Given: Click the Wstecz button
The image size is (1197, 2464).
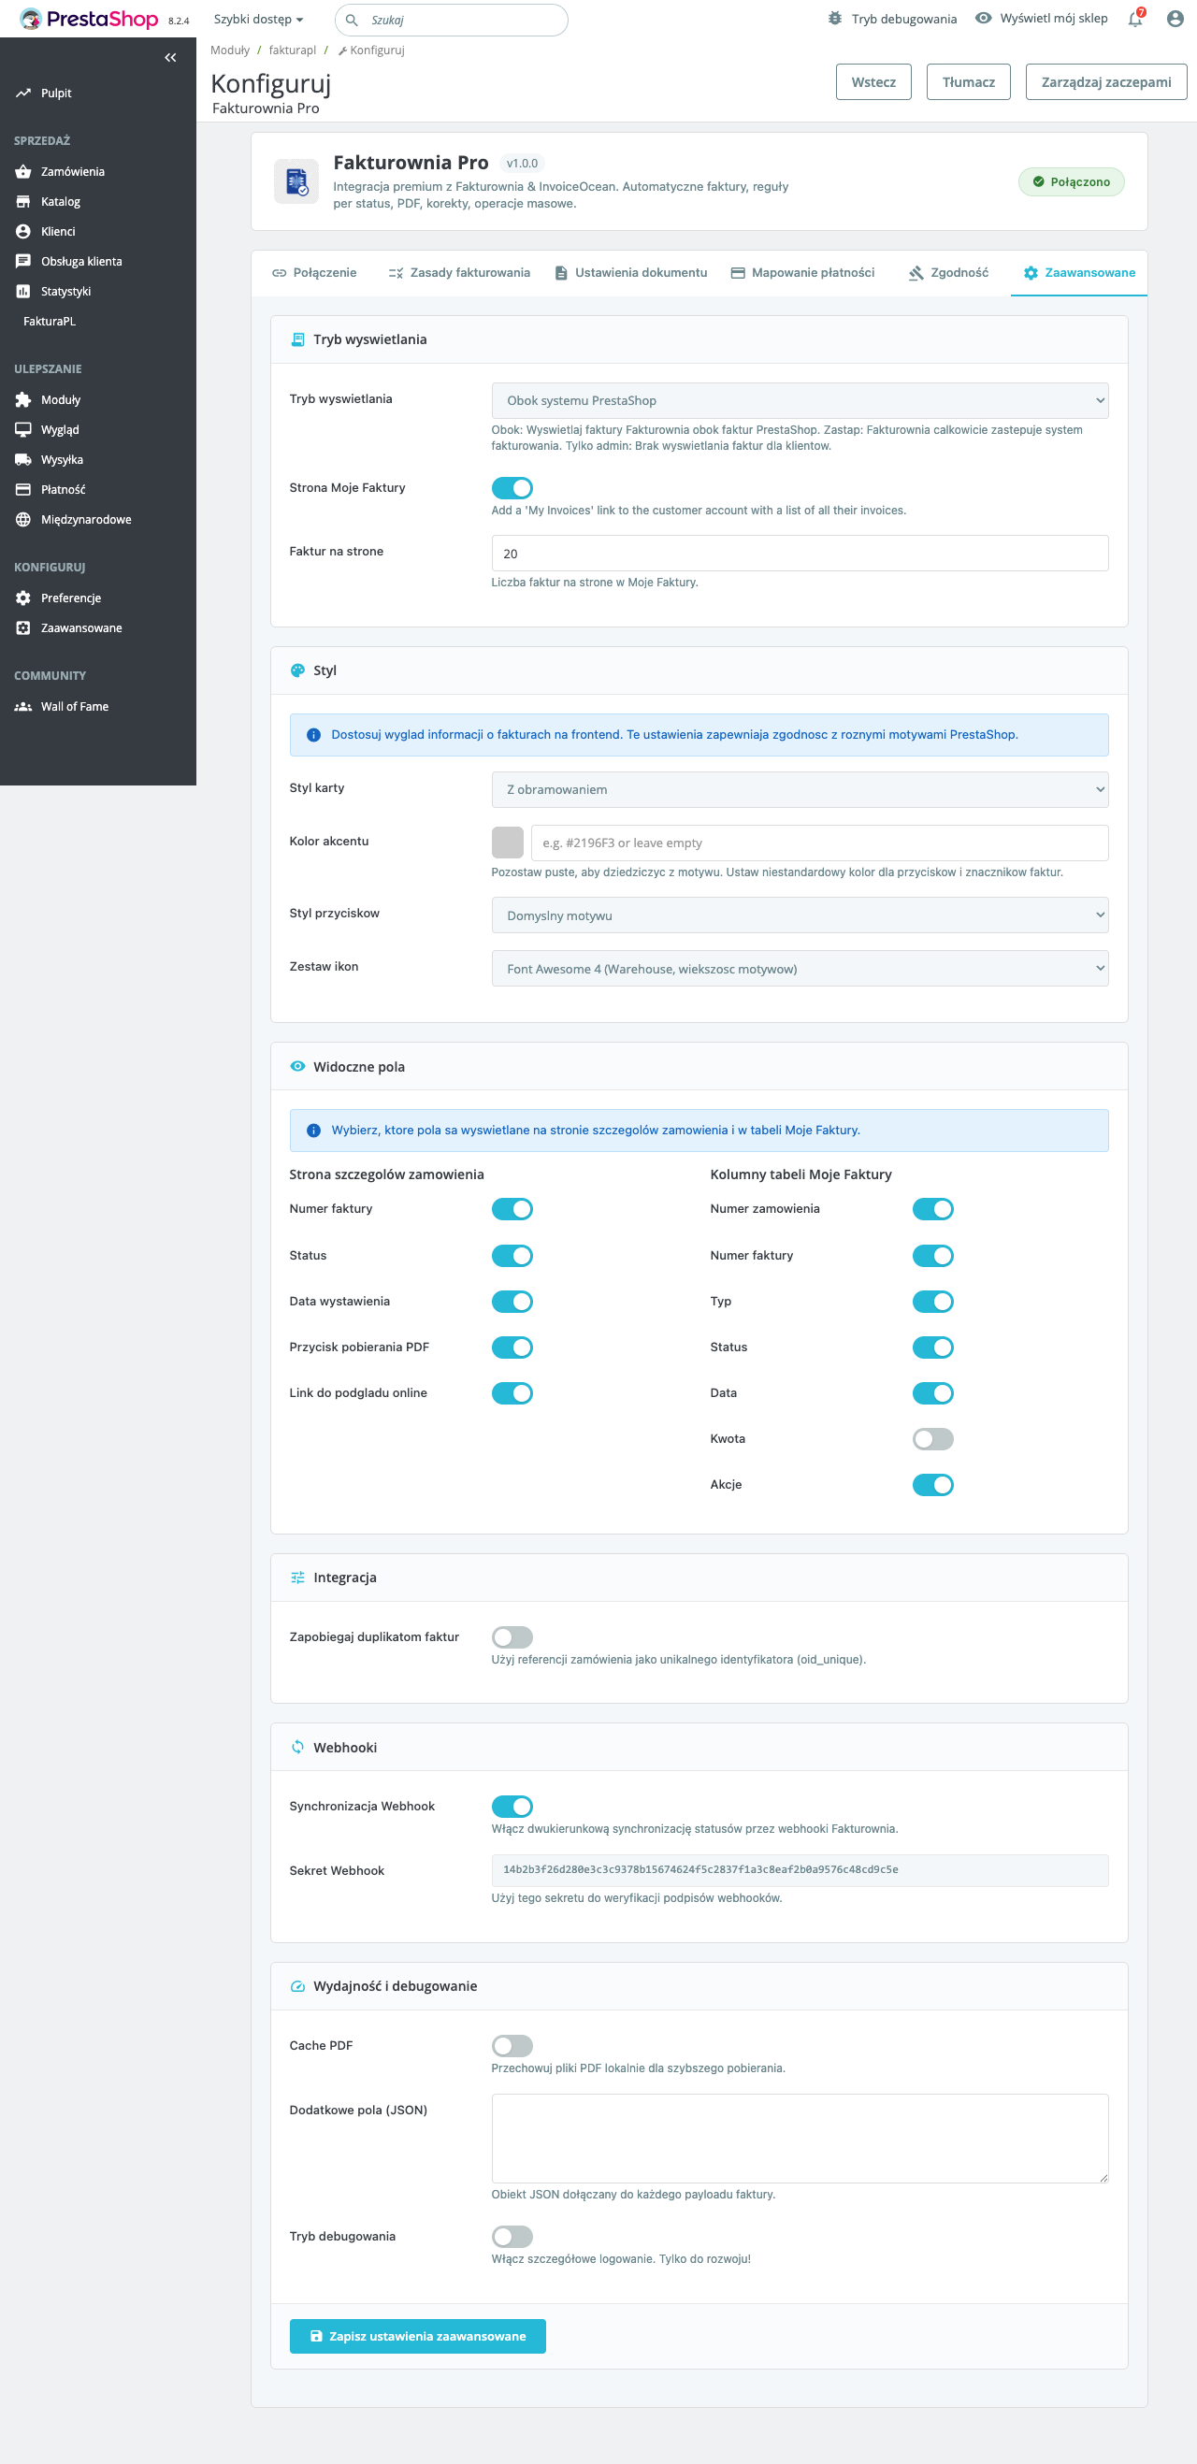Looking at the screenshot, I should [873, 82].
